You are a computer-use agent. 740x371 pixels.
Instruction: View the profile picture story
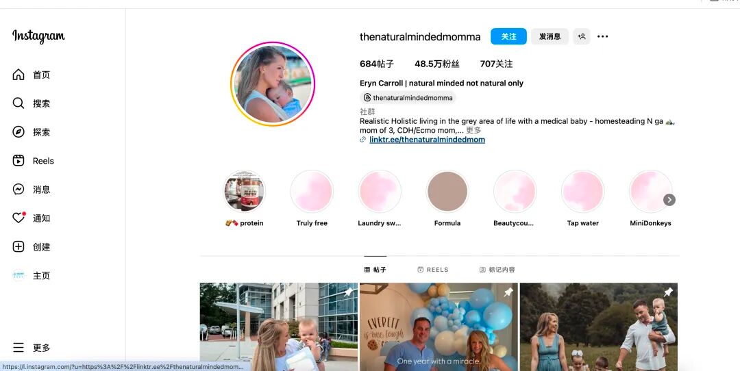coord(273,84)
